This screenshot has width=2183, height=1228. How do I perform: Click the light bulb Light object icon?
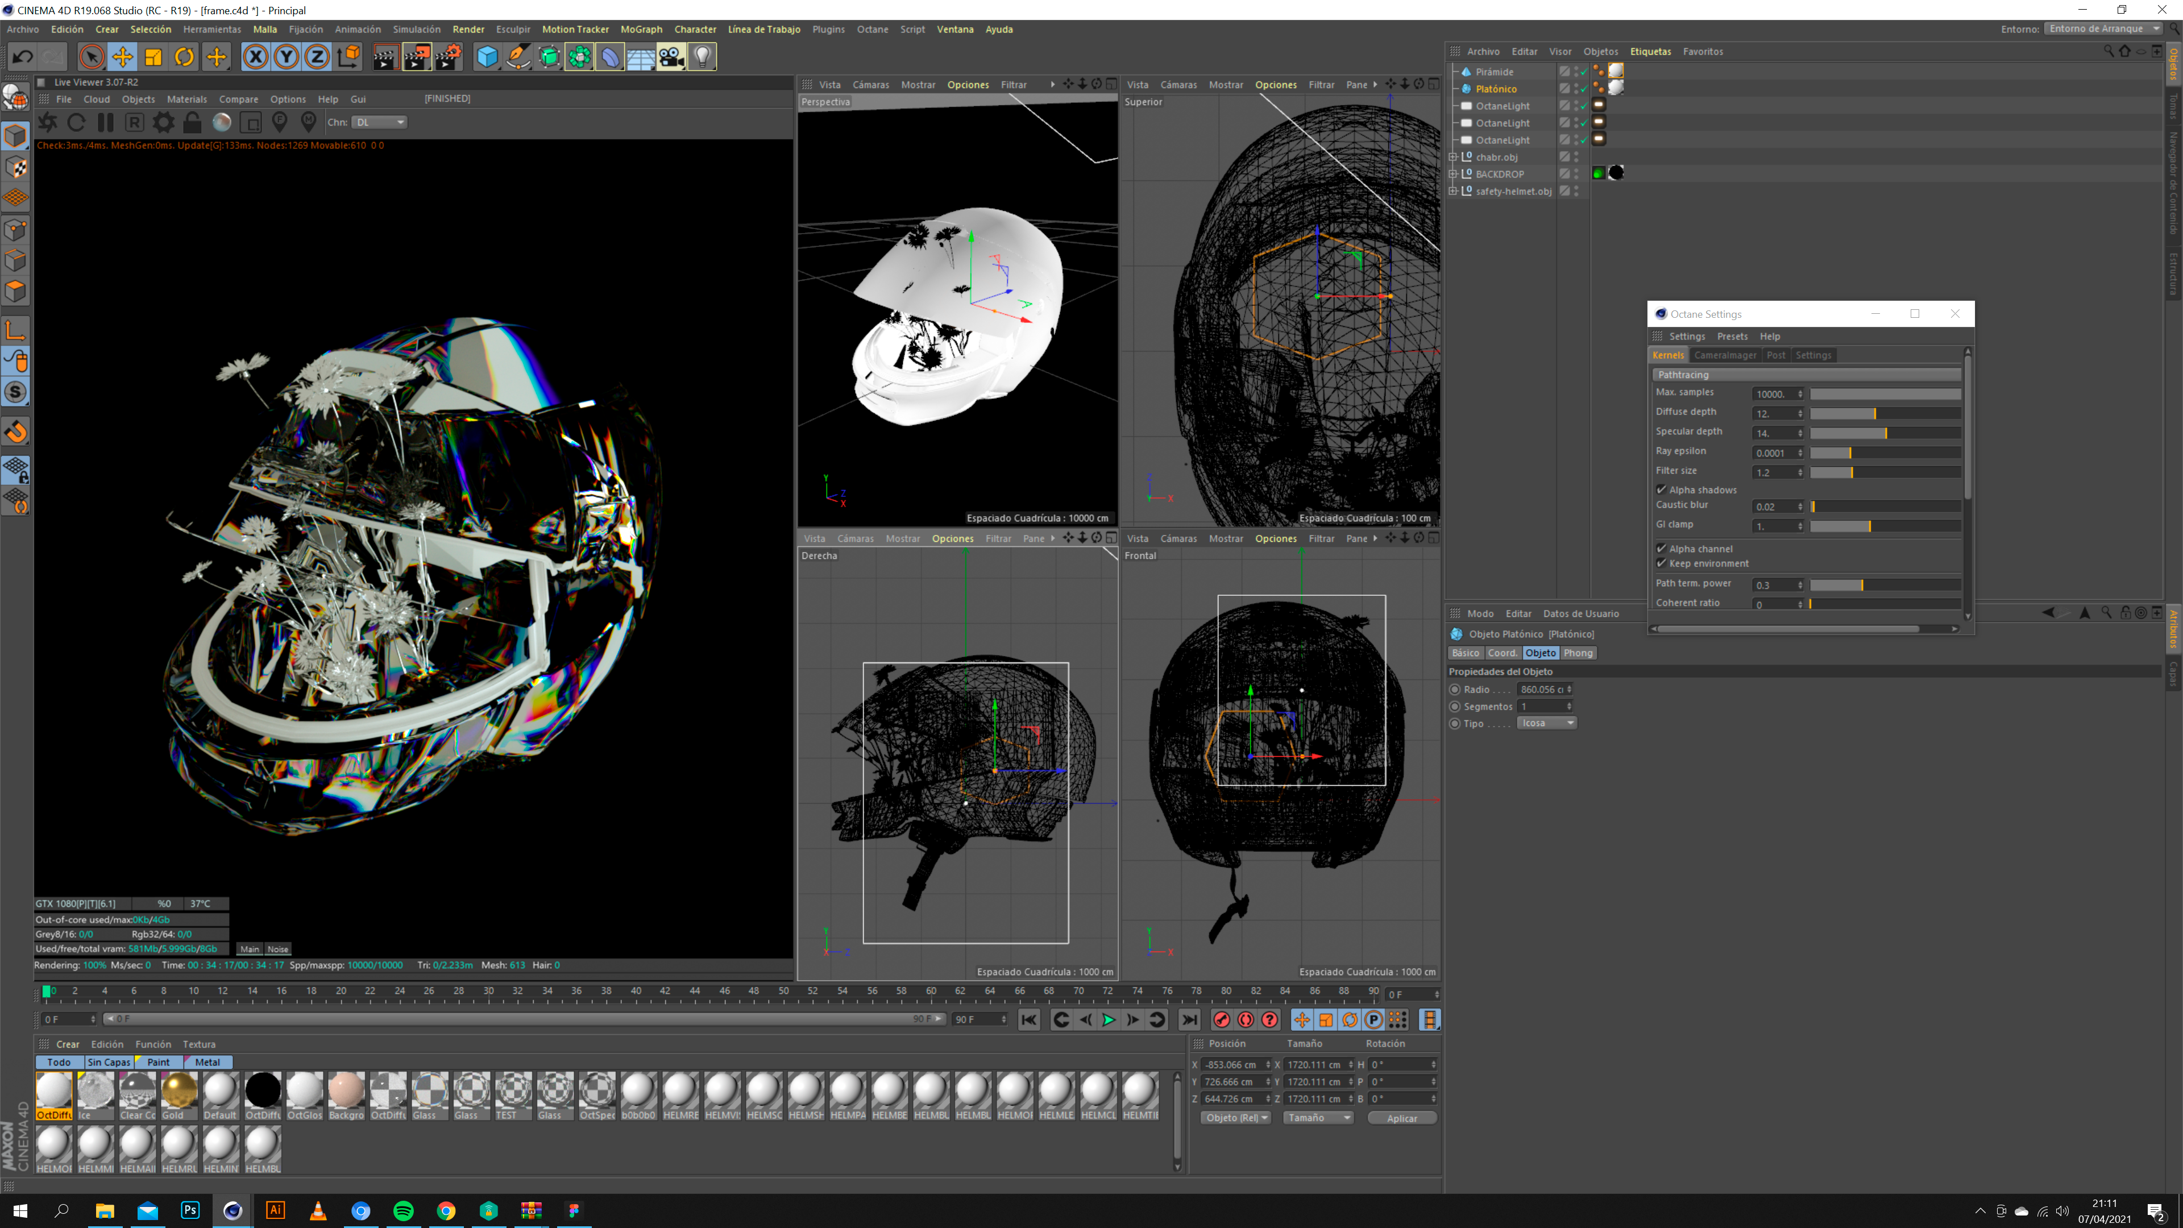pos(703,57)
